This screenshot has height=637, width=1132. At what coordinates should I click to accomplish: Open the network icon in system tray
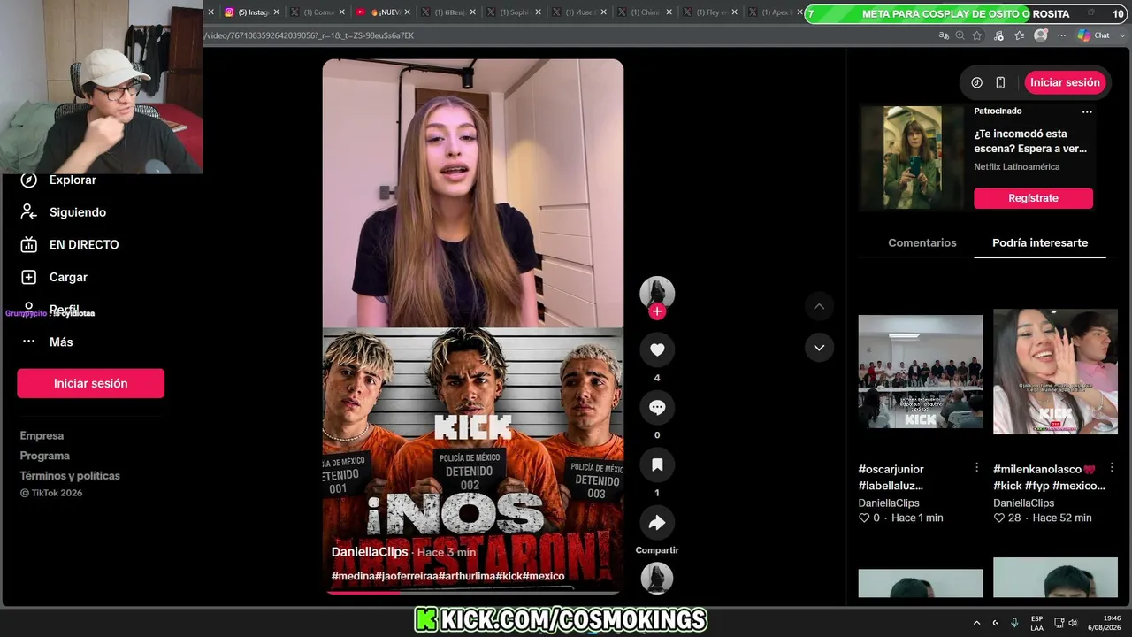(1059, 623)
